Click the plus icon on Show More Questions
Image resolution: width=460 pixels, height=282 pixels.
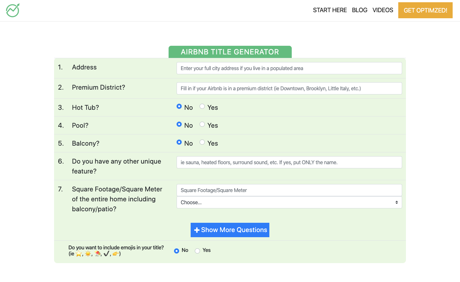[x=196, y=230]
